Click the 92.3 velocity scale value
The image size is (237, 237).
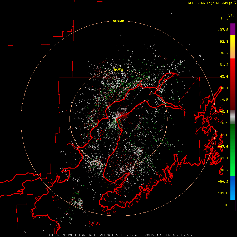pos(224,41)
